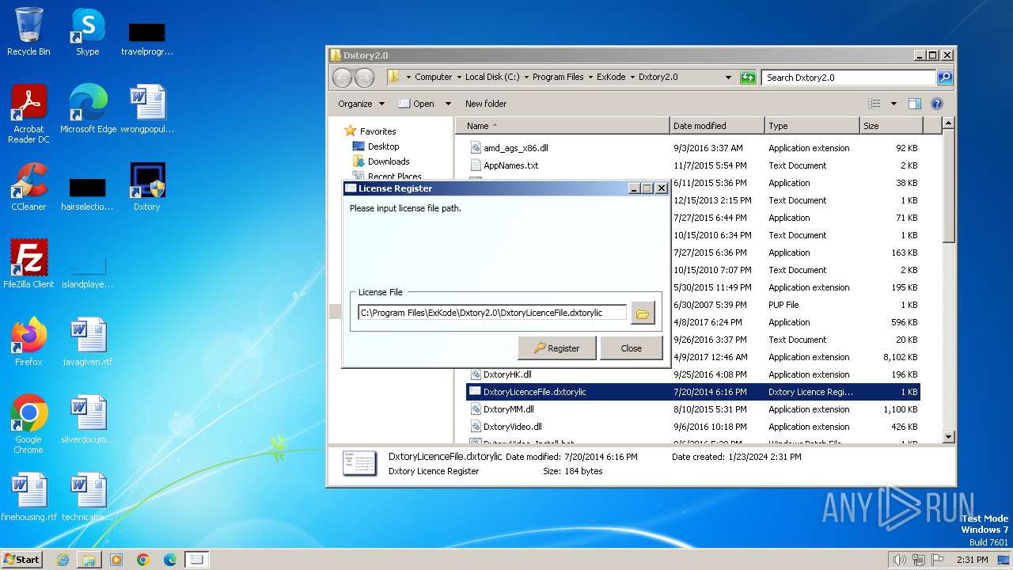Click the clock showing 2:31 PM
The height and width of the screenshot is (570, 1013).
click(x=972, y=560)
